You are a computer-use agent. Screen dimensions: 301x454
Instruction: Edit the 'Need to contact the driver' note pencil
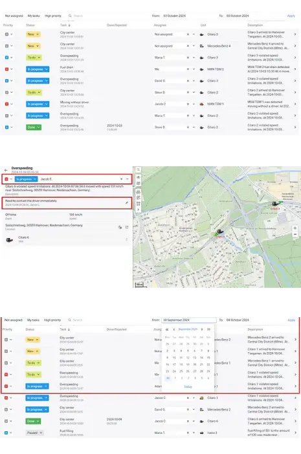click(126, 203)
